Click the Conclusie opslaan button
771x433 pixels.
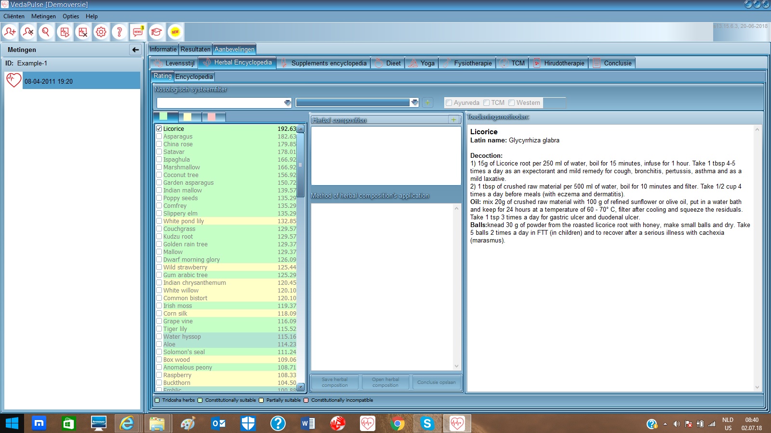(436, 382)
